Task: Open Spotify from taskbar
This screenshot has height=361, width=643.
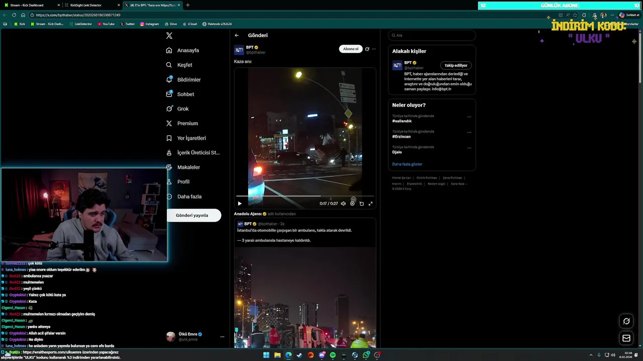Action: 333,355
